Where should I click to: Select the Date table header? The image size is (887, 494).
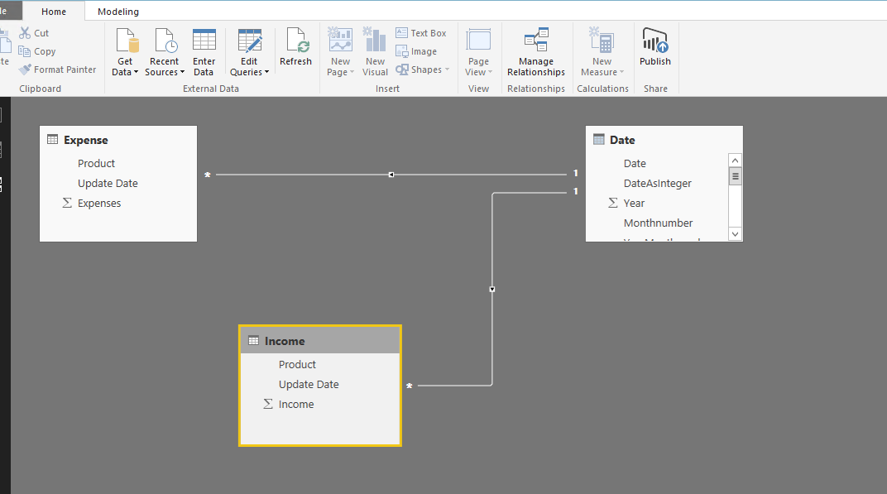pyautogui.click(x=664, y=140)
